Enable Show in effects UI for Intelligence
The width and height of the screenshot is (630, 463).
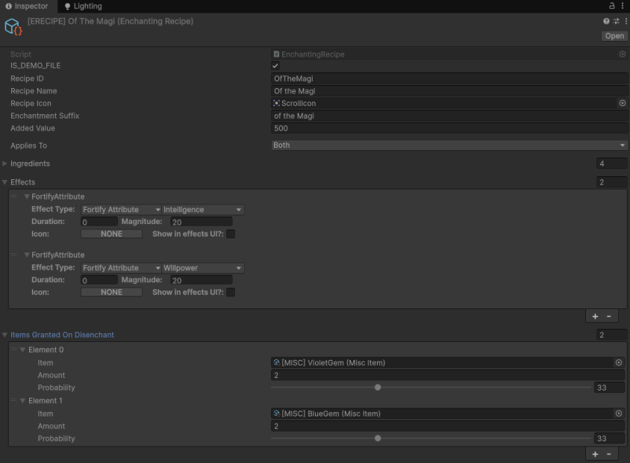click(231, 234)
